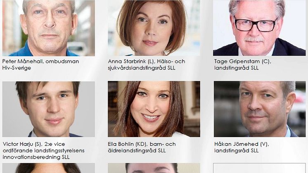
Task: Click Tage Gripenstam's portrait photo
Action: pos(259,28)
